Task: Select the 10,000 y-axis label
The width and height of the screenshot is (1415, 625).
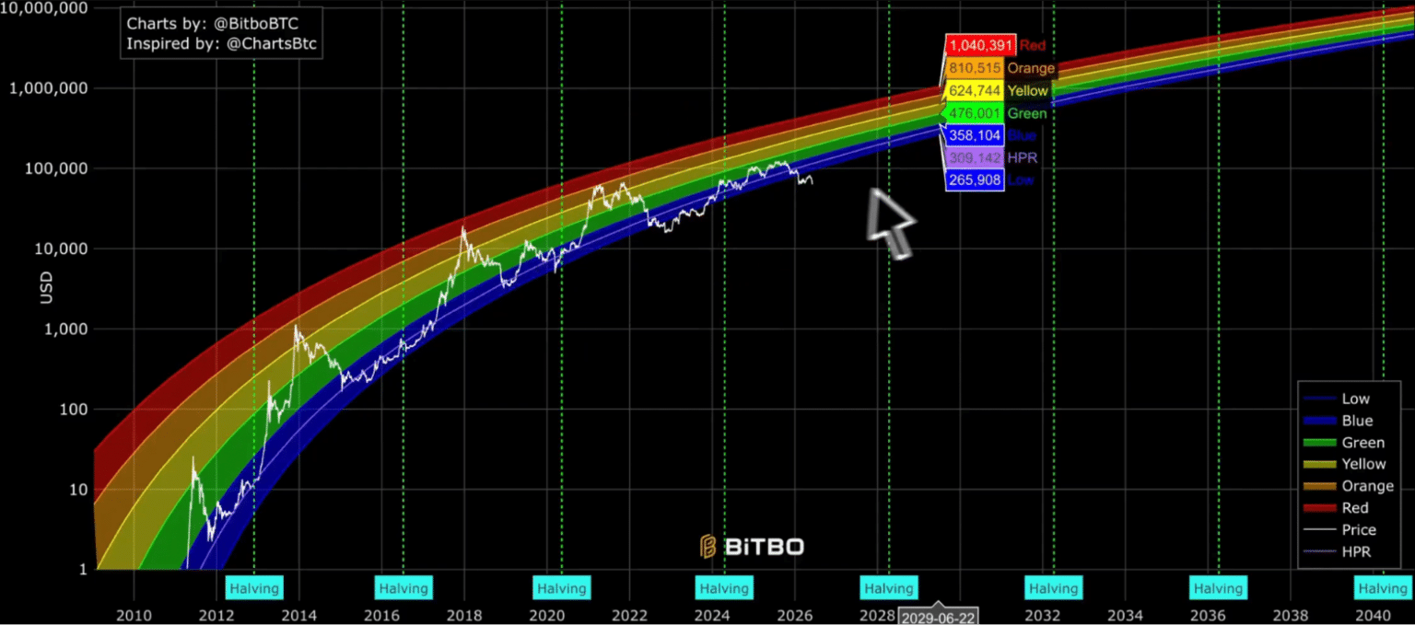Action: point(59,249)
